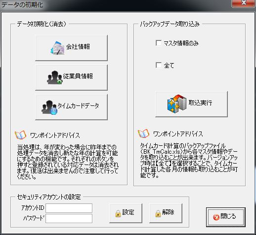Click the 従業員情報 button text

tap(78, 76)
